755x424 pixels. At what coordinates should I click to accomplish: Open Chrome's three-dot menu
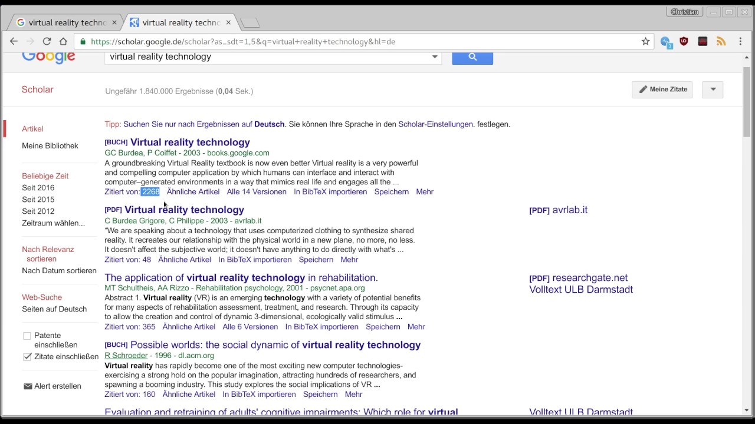(x=740, y=41)
